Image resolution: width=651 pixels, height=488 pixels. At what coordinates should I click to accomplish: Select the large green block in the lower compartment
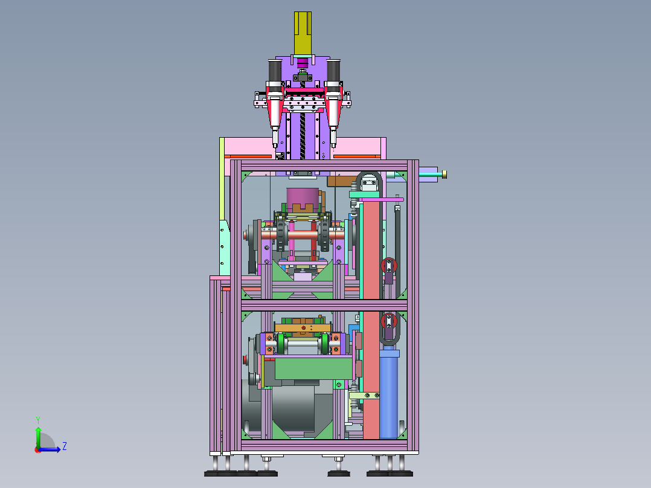tap(313, 369)
